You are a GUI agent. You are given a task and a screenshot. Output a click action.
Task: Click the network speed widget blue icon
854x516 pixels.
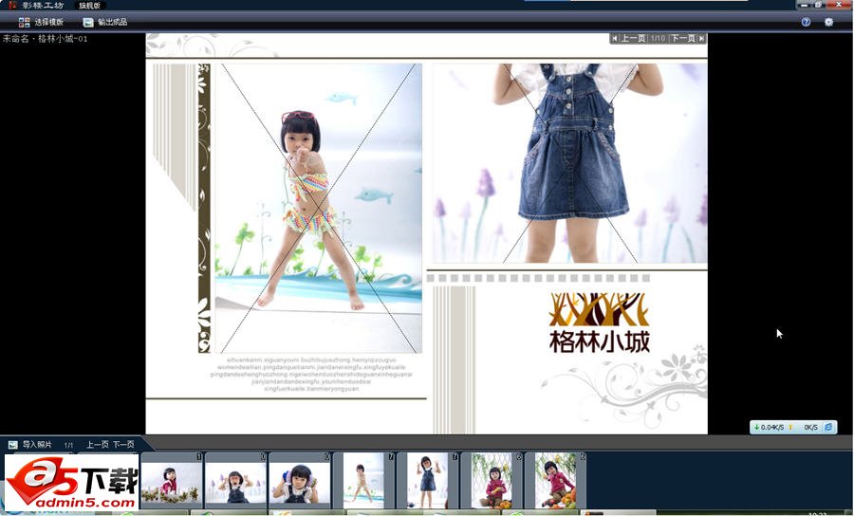coord(828,428)
